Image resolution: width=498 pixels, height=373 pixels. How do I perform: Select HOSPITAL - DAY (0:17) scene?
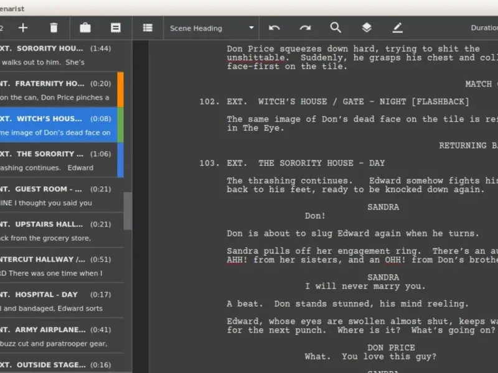click(62, 302)
